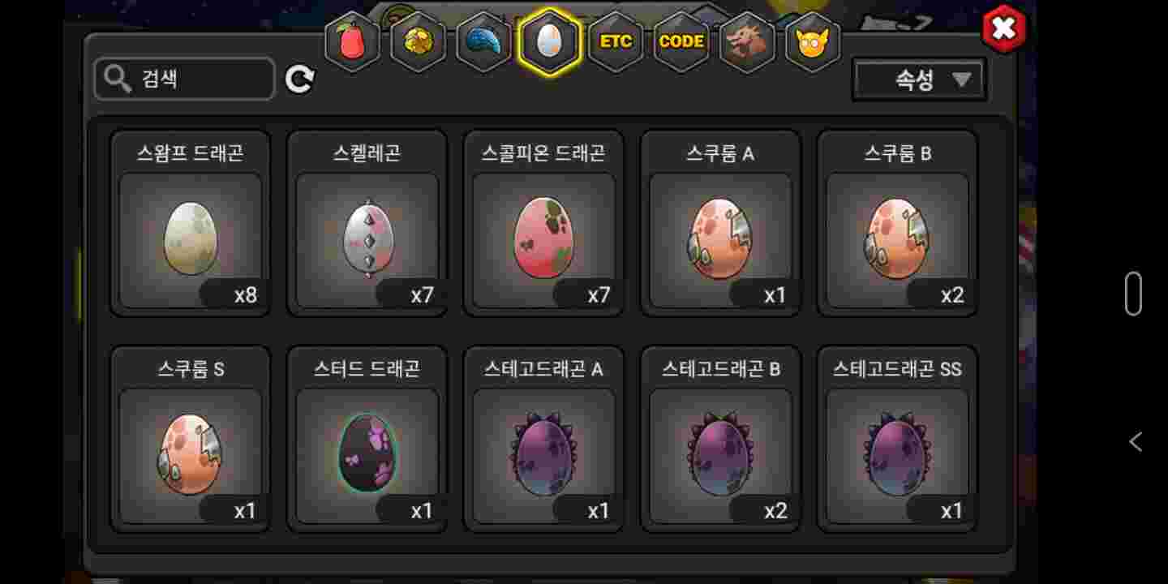The height and width of the screenshot is (584, 1168).
Task: Close the inventory with the red X
Action: (x=1003, y=29)
